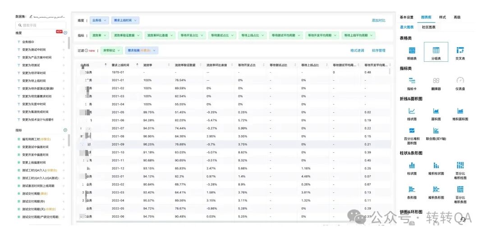Select the 分组表 chart type icon
The width and height of the screenshot is (487, 237).
(436, 50)
